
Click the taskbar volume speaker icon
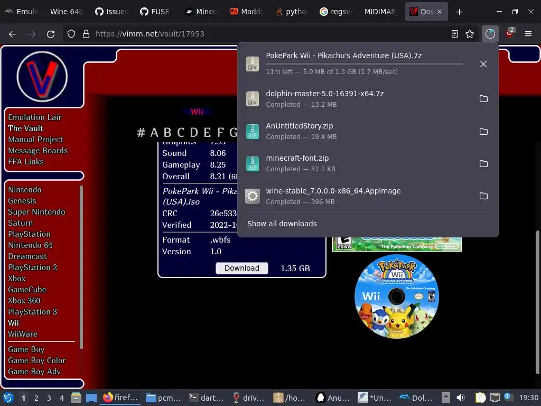pyautogui.click(x=461, y=398)
